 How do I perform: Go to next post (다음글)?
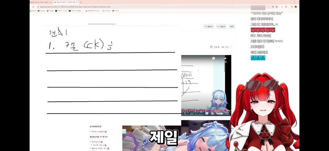(x=222, y=27)
